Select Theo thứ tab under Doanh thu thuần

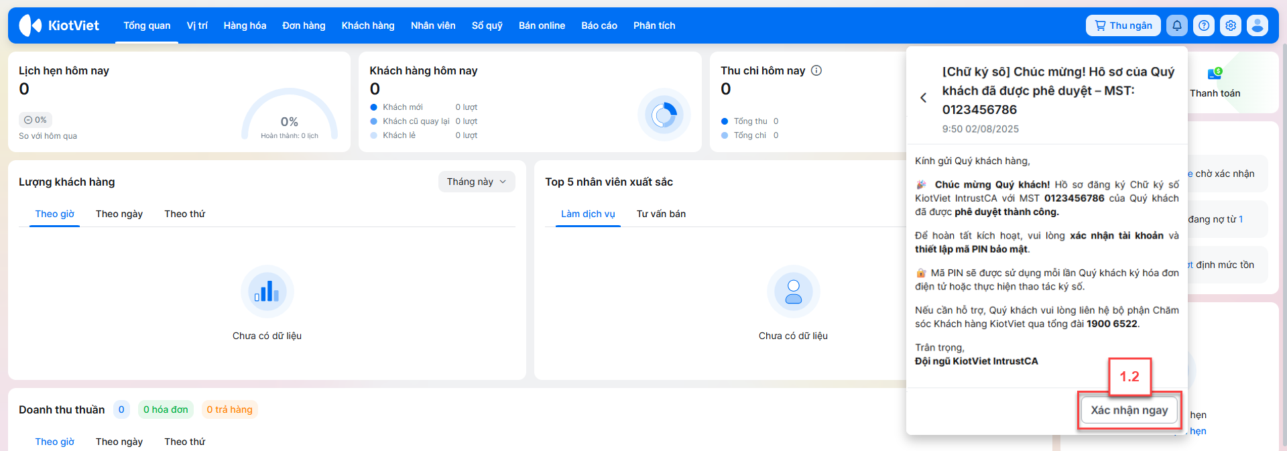[185, 442]
